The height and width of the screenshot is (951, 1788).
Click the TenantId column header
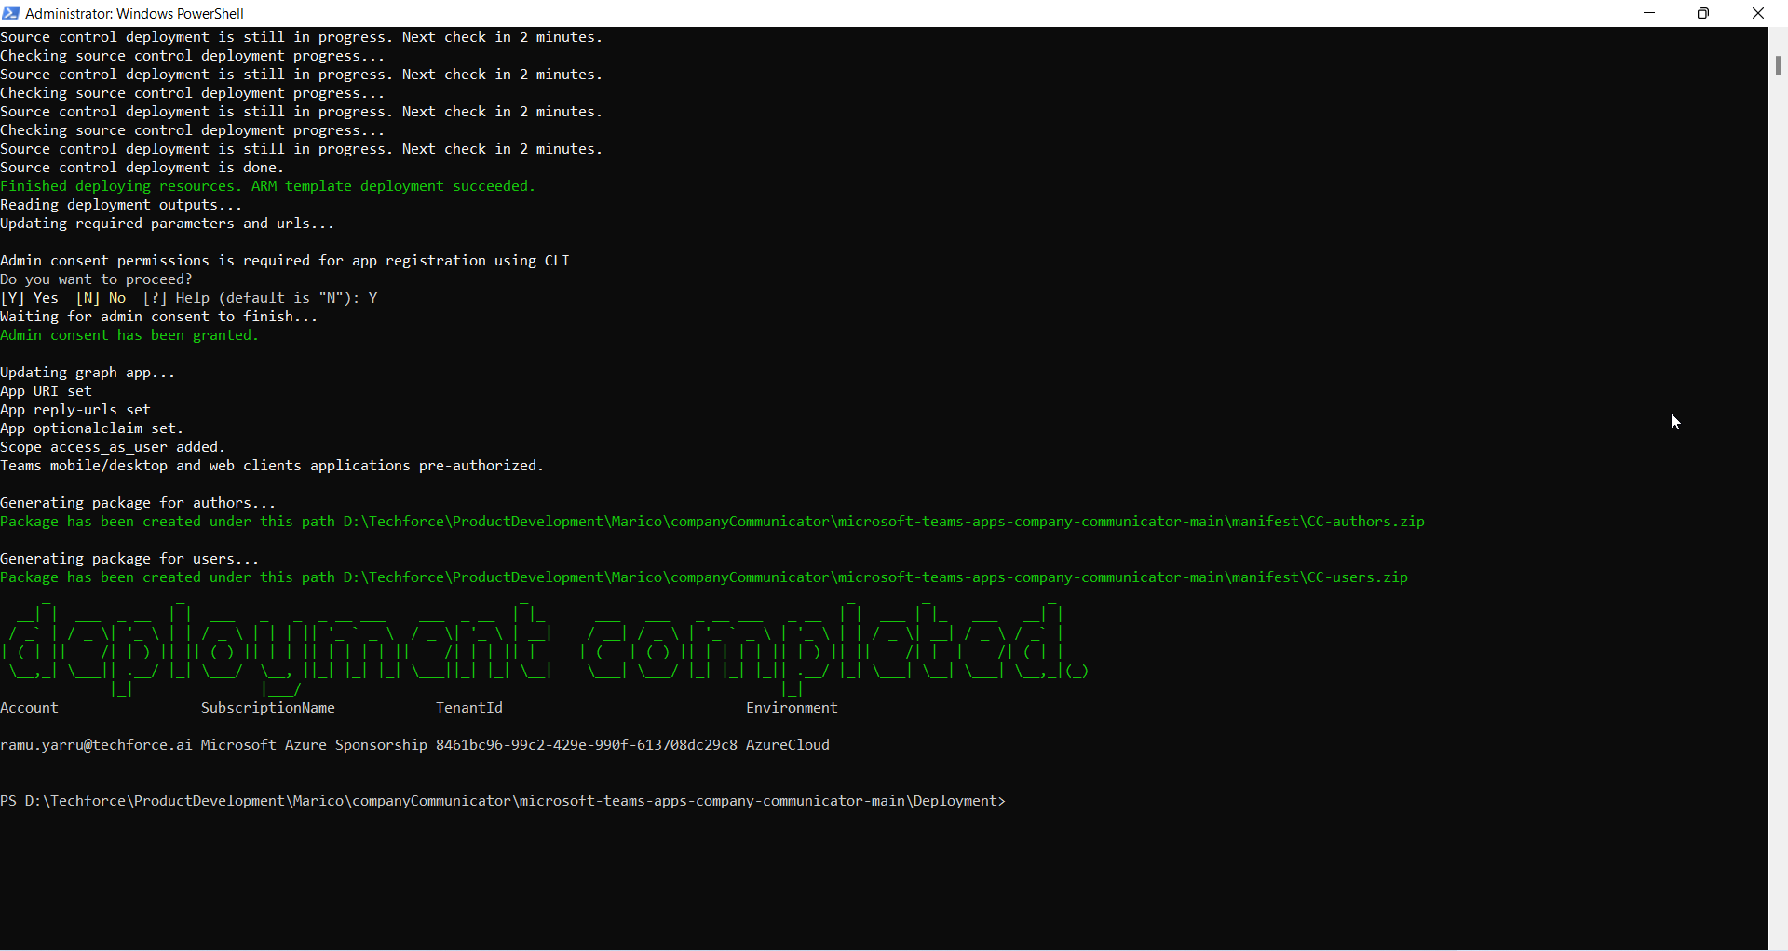coord(469,708)
